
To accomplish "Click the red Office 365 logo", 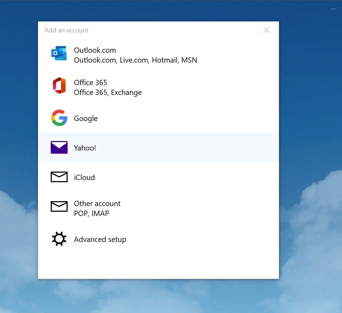I will pyautogui.click(x=59, y=85).
